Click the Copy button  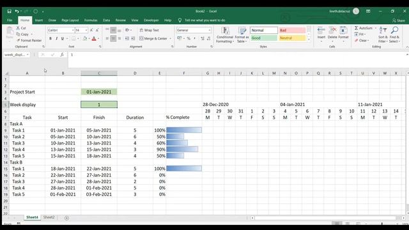tap(23, 34)
